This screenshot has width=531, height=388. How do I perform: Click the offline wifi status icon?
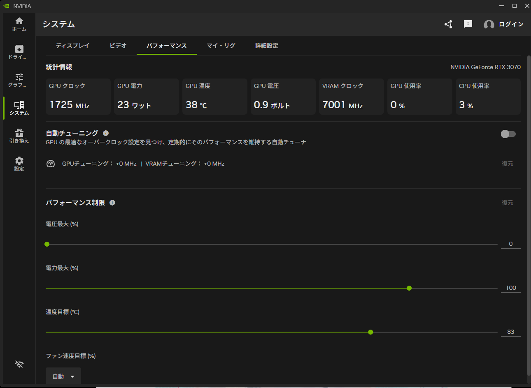pos(19,364)
